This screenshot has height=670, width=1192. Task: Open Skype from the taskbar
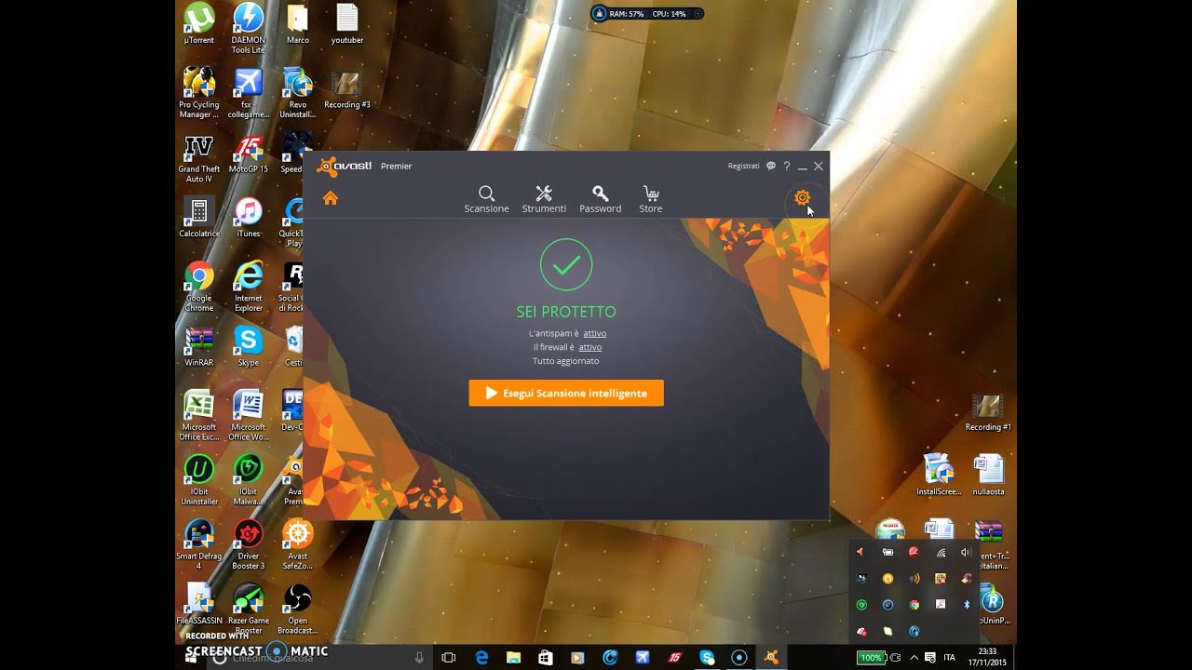point(707,657)
